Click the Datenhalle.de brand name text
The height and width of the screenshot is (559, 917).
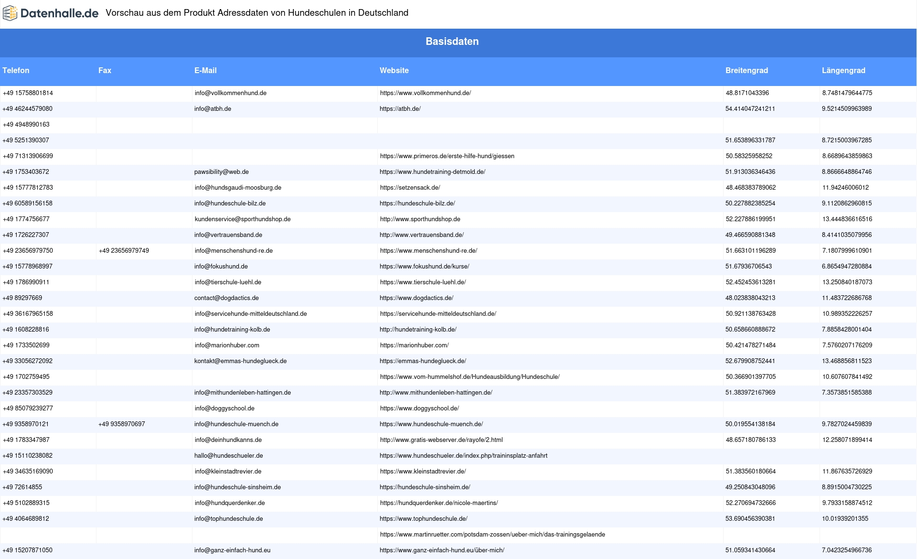pyautogui.click(x=60, y=13)
